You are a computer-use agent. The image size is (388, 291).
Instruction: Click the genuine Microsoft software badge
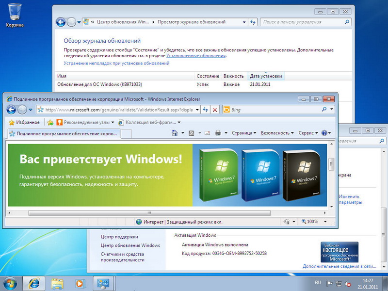pyautogui.click(x=339, y=252)
